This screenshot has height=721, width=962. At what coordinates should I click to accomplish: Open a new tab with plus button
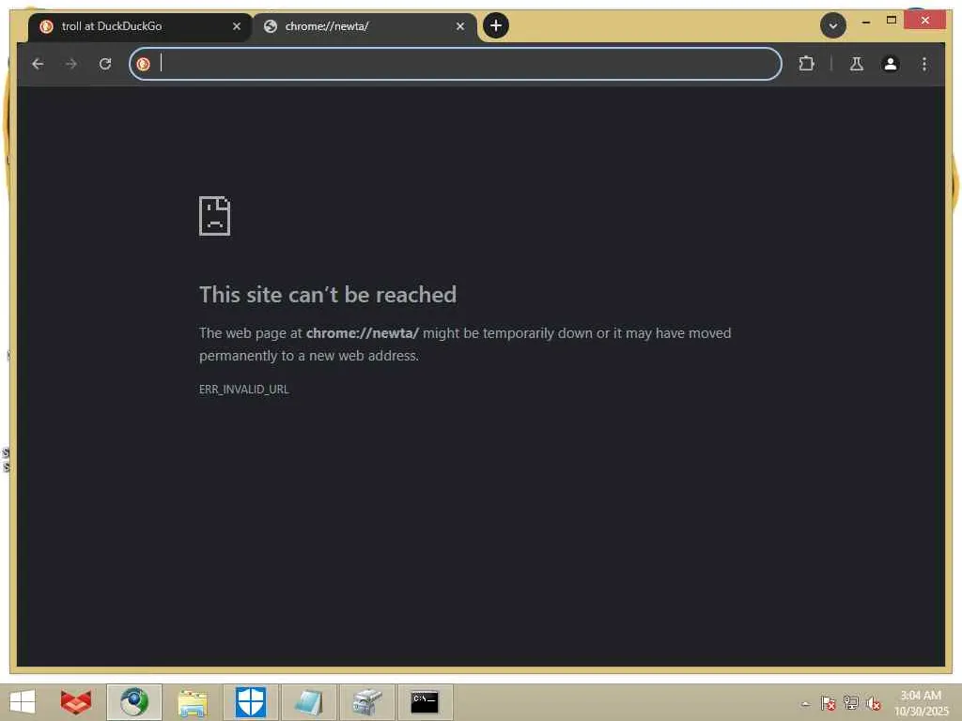pyautogui.click(x=495, y=25)
